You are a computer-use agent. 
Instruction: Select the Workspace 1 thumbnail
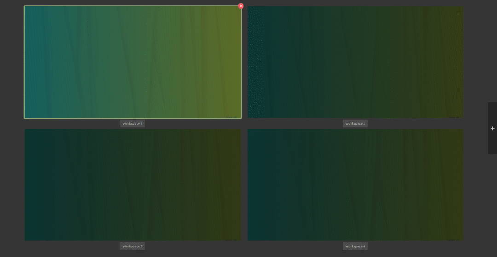point(133,62)
